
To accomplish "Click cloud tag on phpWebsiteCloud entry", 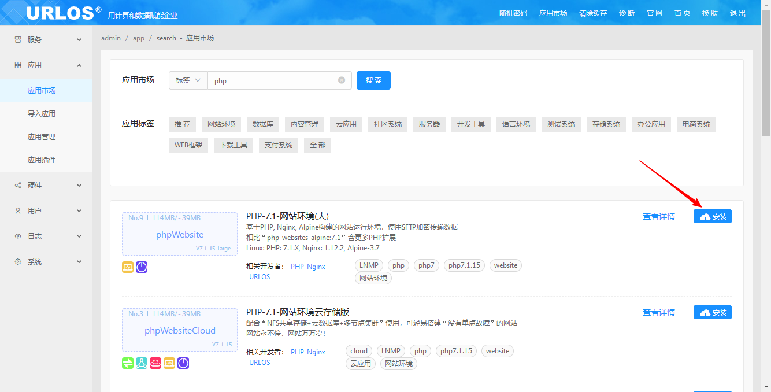I will point(359,351).
